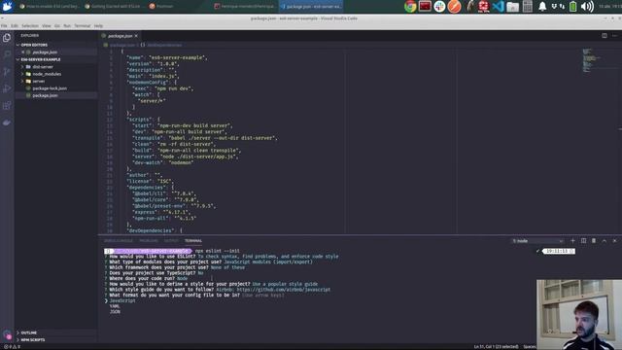Open the volume control icon
Viewport: 622px width, 350px height.
tap(587, 7)
